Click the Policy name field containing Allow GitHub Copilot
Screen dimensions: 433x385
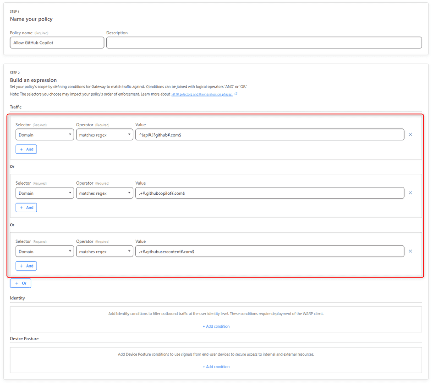57,43
